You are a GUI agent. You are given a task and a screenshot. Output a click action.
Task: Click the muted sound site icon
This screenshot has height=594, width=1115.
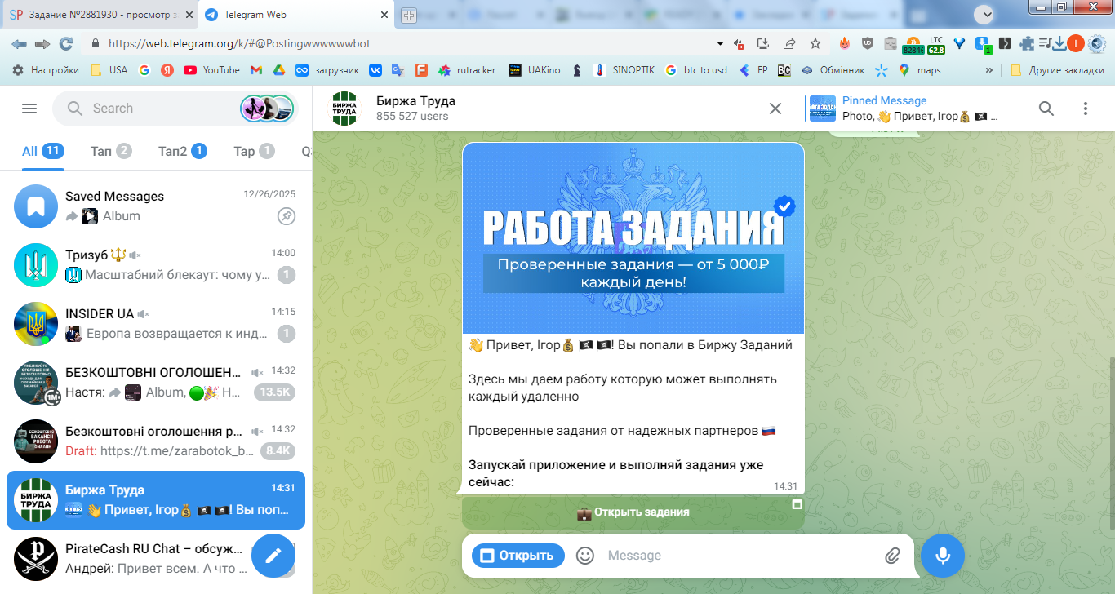point(739,44)
